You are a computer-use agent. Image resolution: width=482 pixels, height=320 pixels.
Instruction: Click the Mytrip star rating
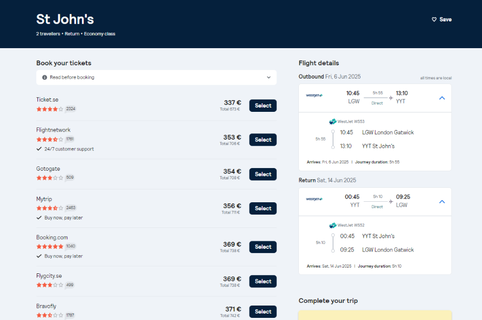[50, 208]
